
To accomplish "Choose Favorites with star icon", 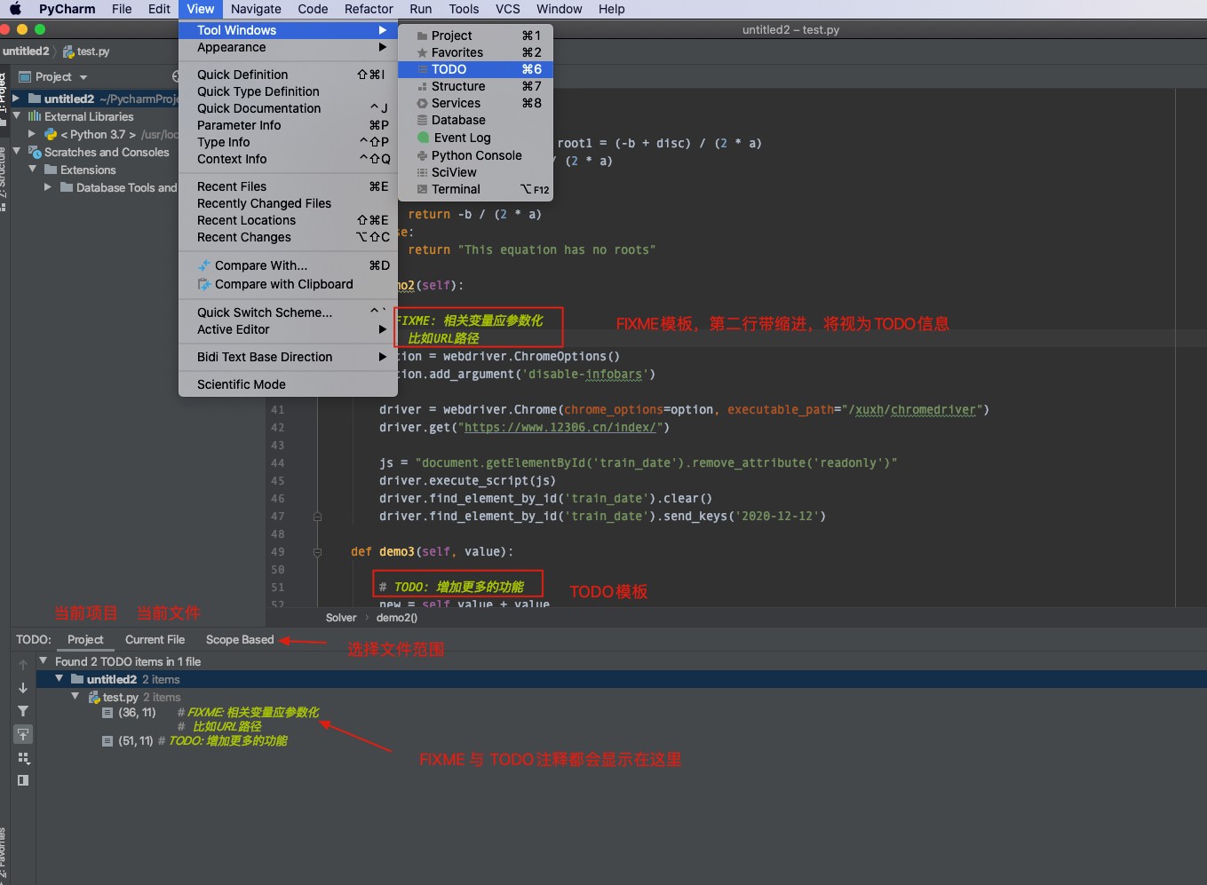I will (x=475, y=52).
